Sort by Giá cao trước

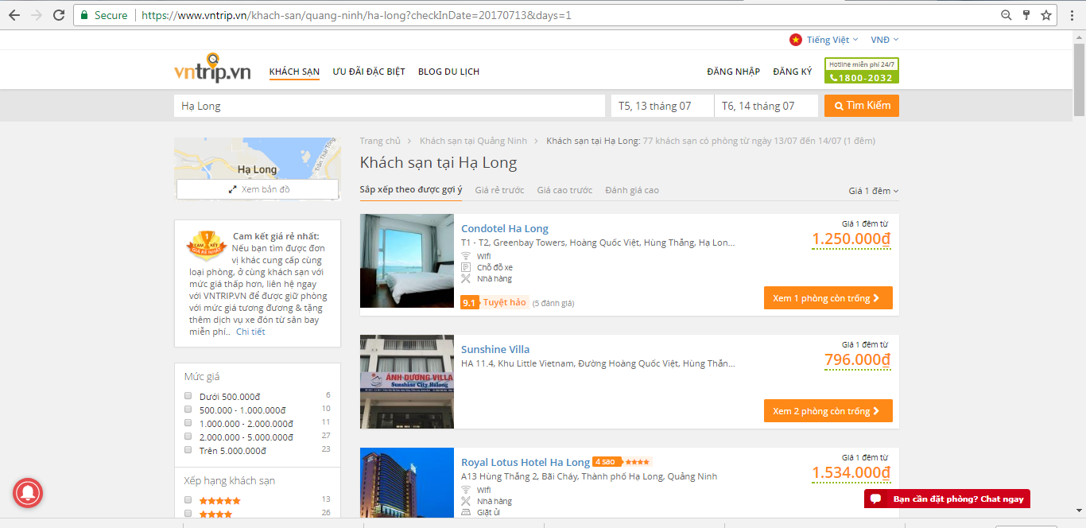[x=564, y=190]
